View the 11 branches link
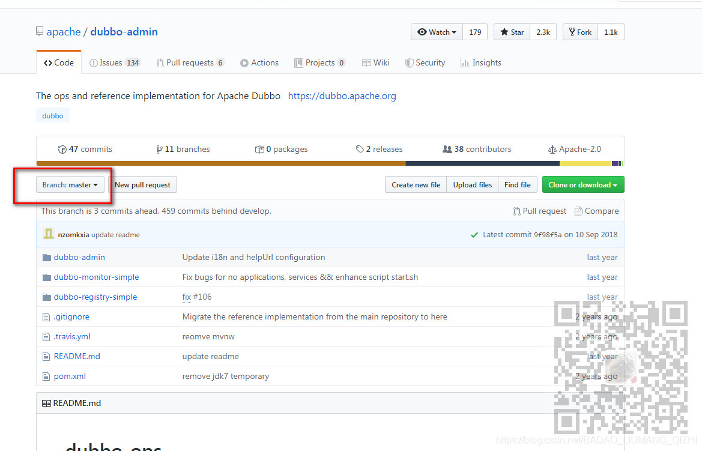This screenshot has height=451, width=702. [x=183, y=149]
